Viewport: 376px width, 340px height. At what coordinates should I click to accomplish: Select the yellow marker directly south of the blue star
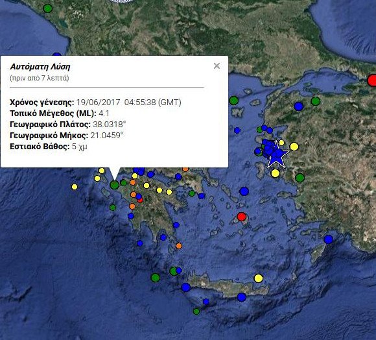tap(276, 173)
